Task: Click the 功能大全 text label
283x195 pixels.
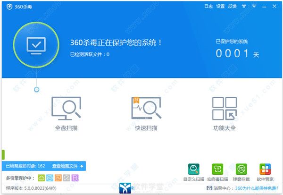Action: [x=225, y=128]
